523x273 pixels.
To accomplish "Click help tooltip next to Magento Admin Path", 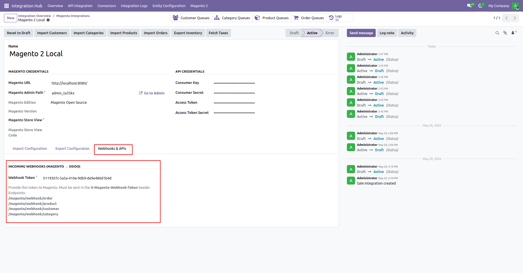I will coord(45,92).
